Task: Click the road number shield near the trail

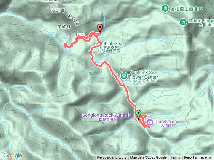Action: (81, 35)
